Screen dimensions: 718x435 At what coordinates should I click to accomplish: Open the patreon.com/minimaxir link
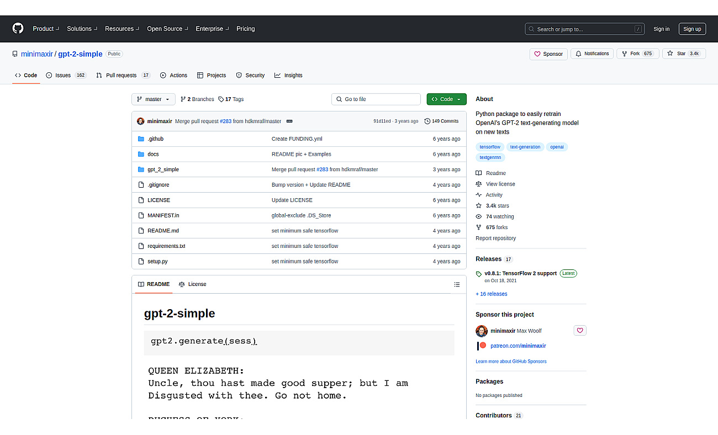point(518,346)
